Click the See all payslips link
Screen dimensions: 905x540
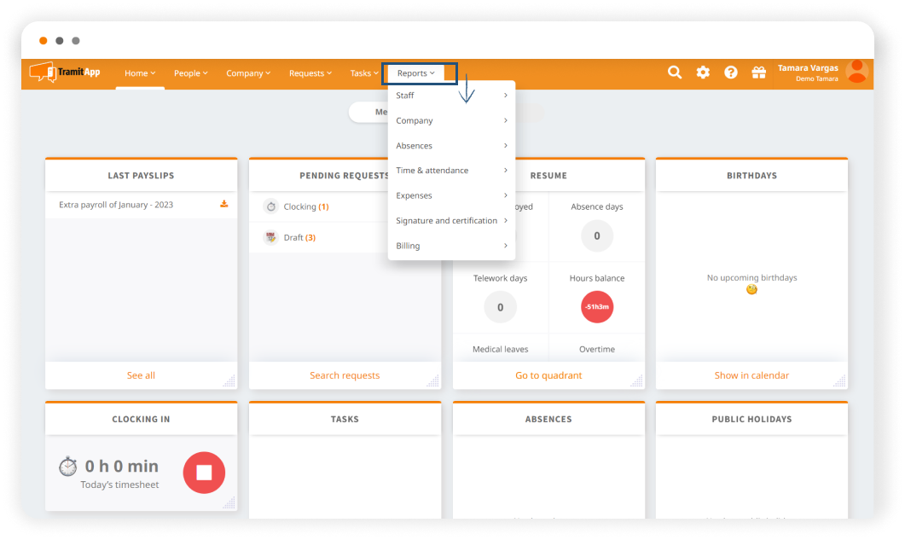click(x=141, y=375)
